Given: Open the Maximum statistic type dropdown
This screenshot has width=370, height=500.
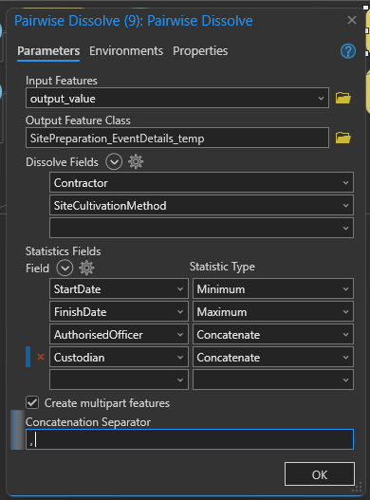Looking at the screenshot, I should coord(273,311).
